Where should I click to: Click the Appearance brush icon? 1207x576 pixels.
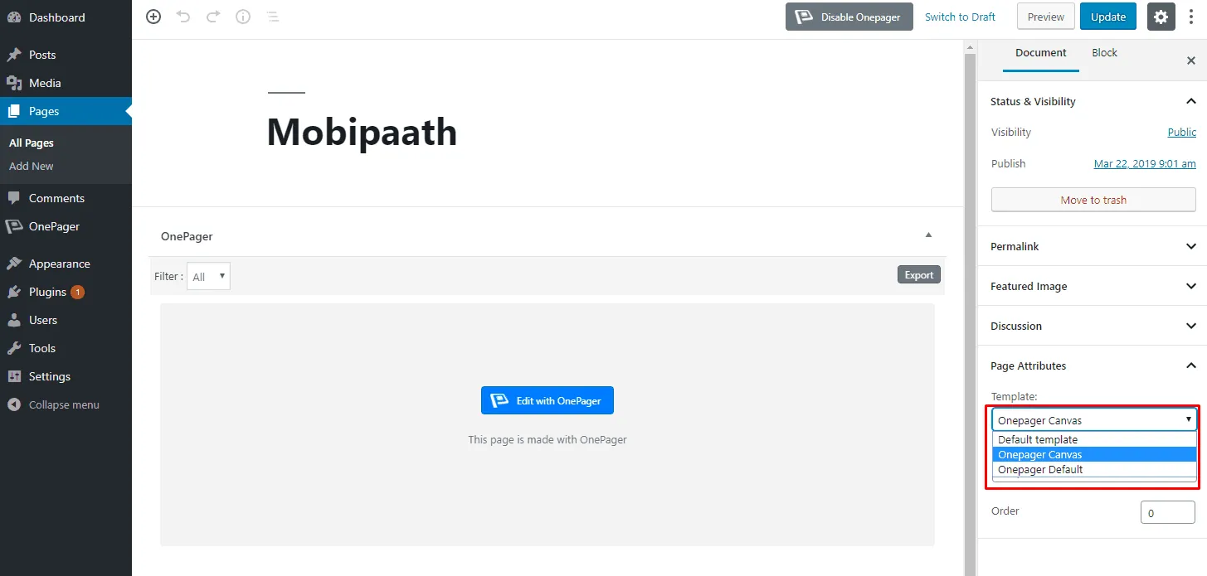pos(14,264)
